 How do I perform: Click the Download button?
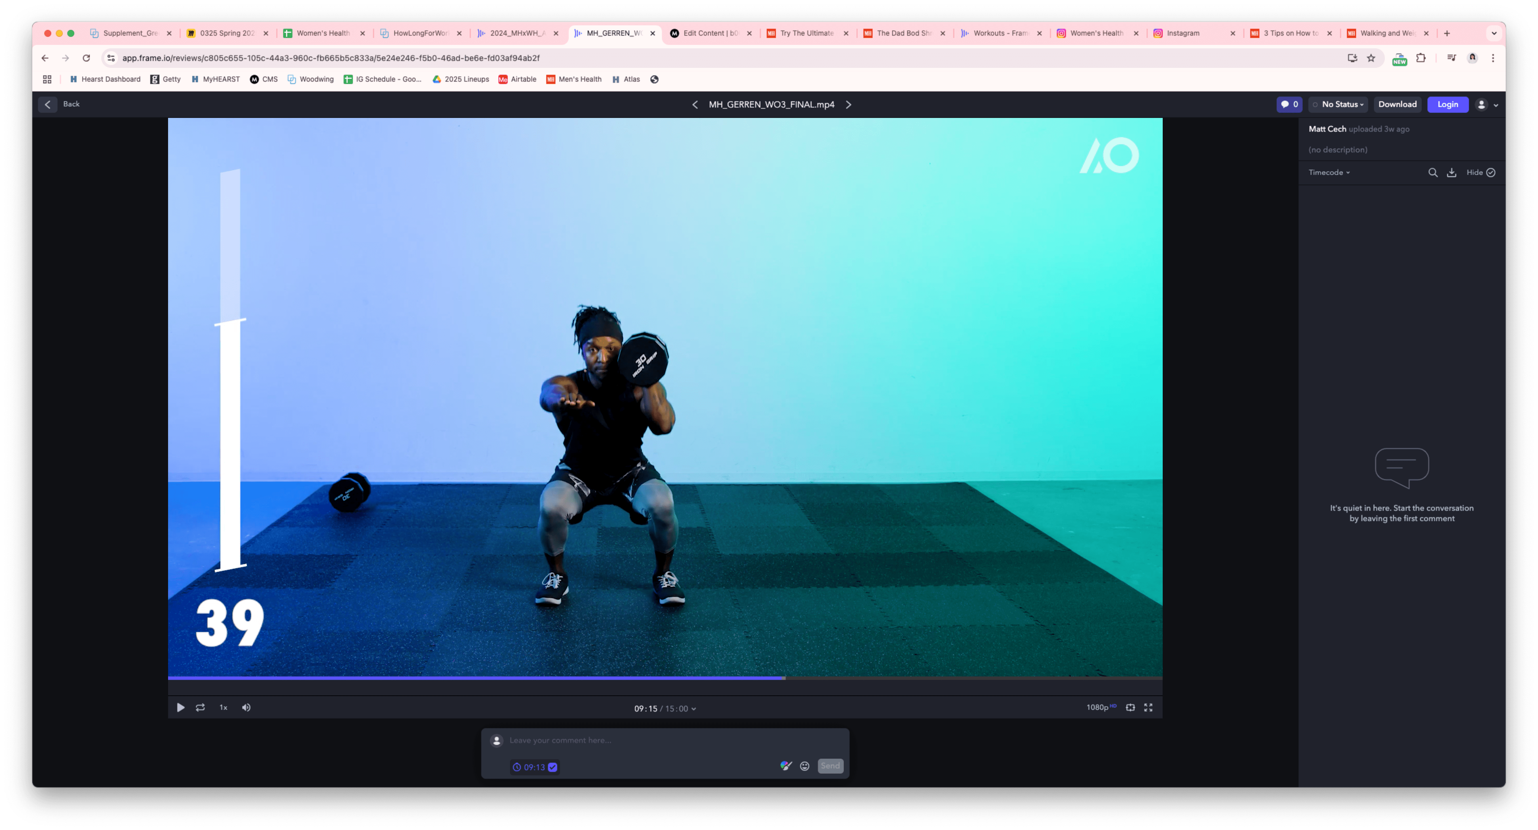[1397, 104]
